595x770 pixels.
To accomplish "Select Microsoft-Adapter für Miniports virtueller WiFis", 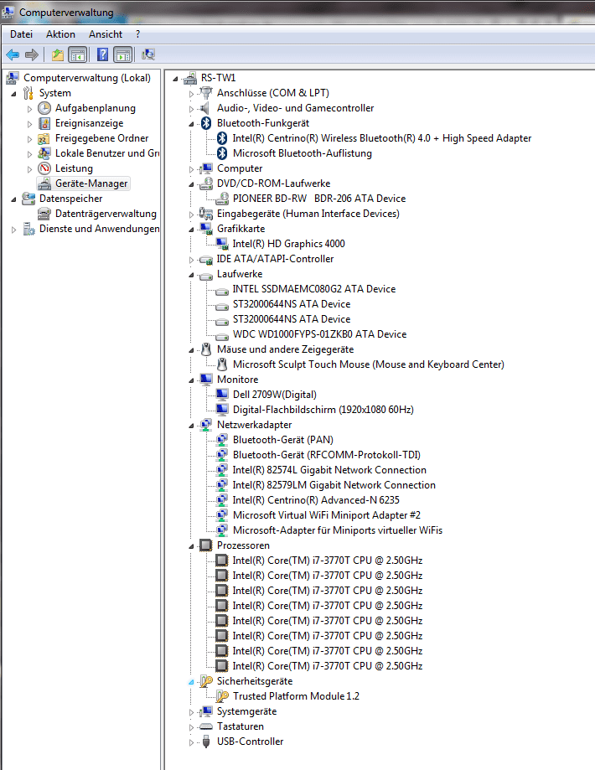I will coord(338,531).
